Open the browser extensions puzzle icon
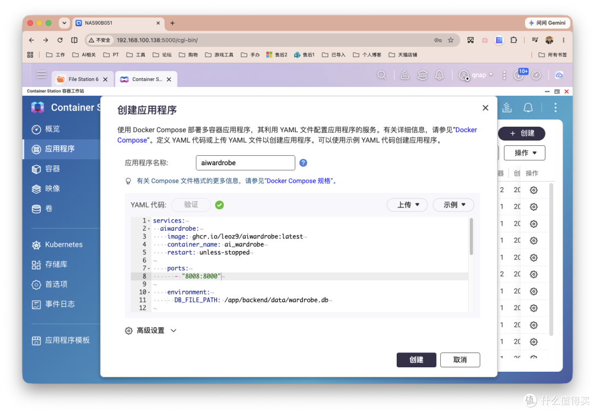 [x=514, y=40]
